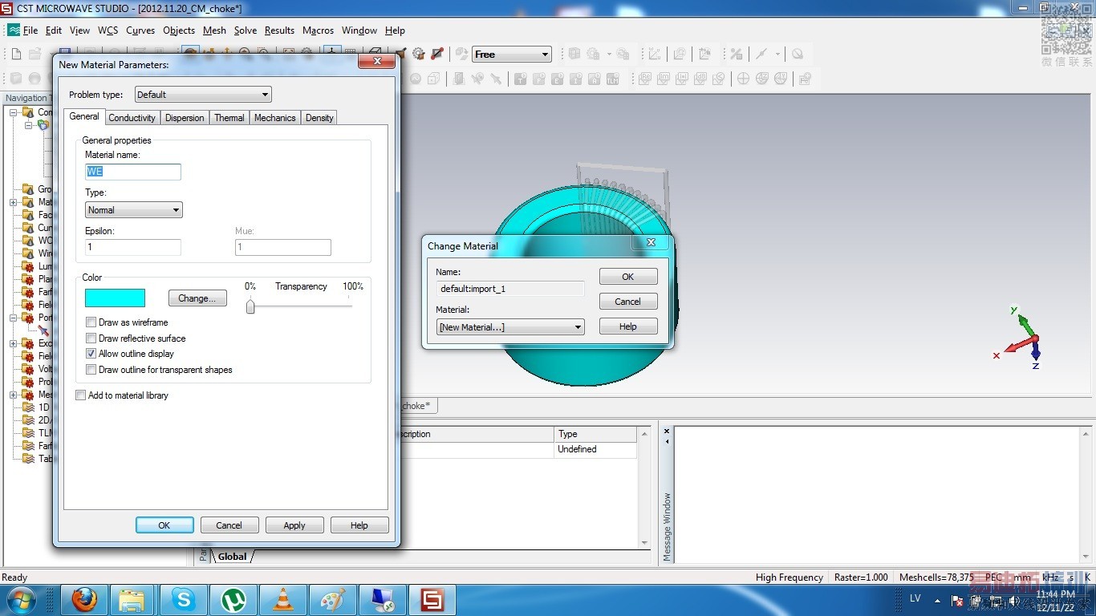Viewport: 1096px width, 616px height.
Task: Click Apply in New Material Parameters dialog
Action: pos(294,525)
